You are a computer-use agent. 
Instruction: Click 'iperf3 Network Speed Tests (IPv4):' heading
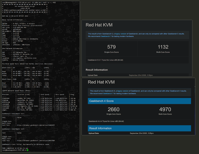click(16, 91)
